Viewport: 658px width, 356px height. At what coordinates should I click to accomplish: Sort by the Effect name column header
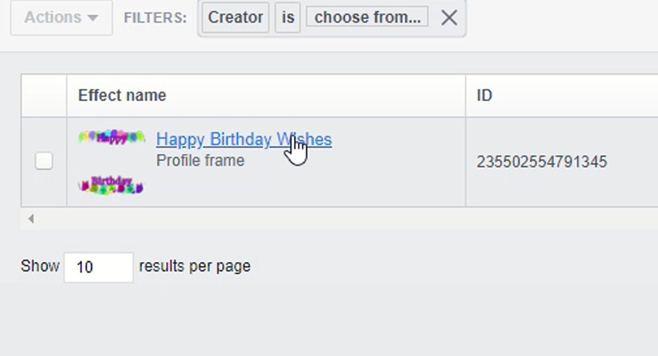(122, 95)
